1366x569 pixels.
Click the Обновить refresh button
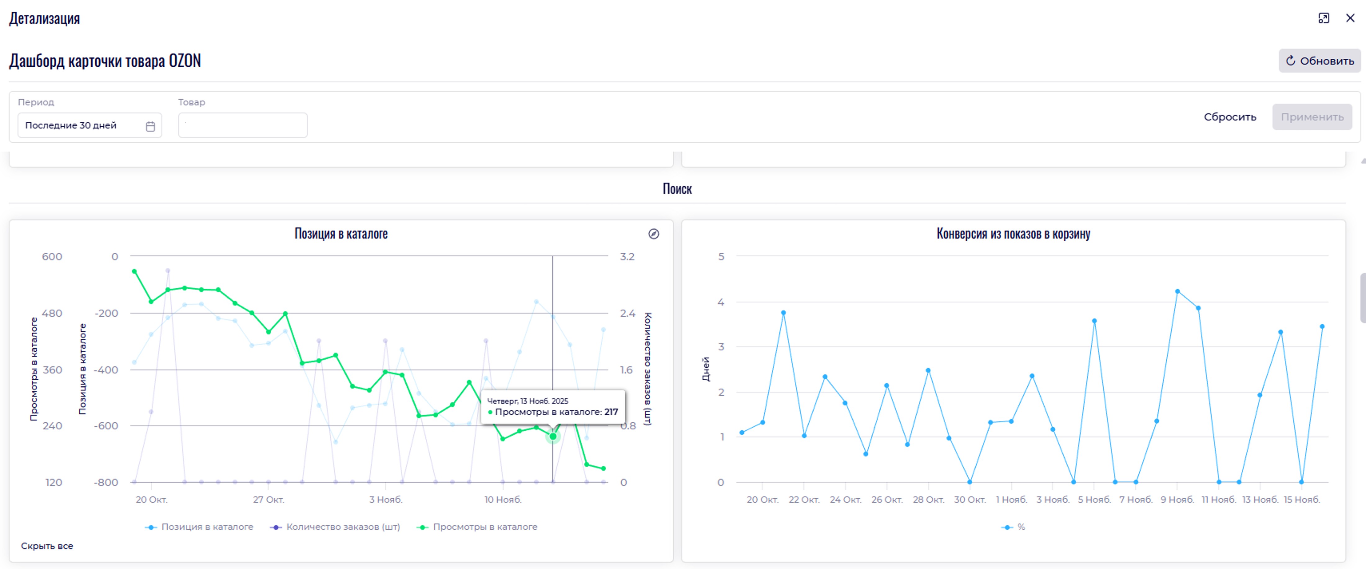point(1319,61)
